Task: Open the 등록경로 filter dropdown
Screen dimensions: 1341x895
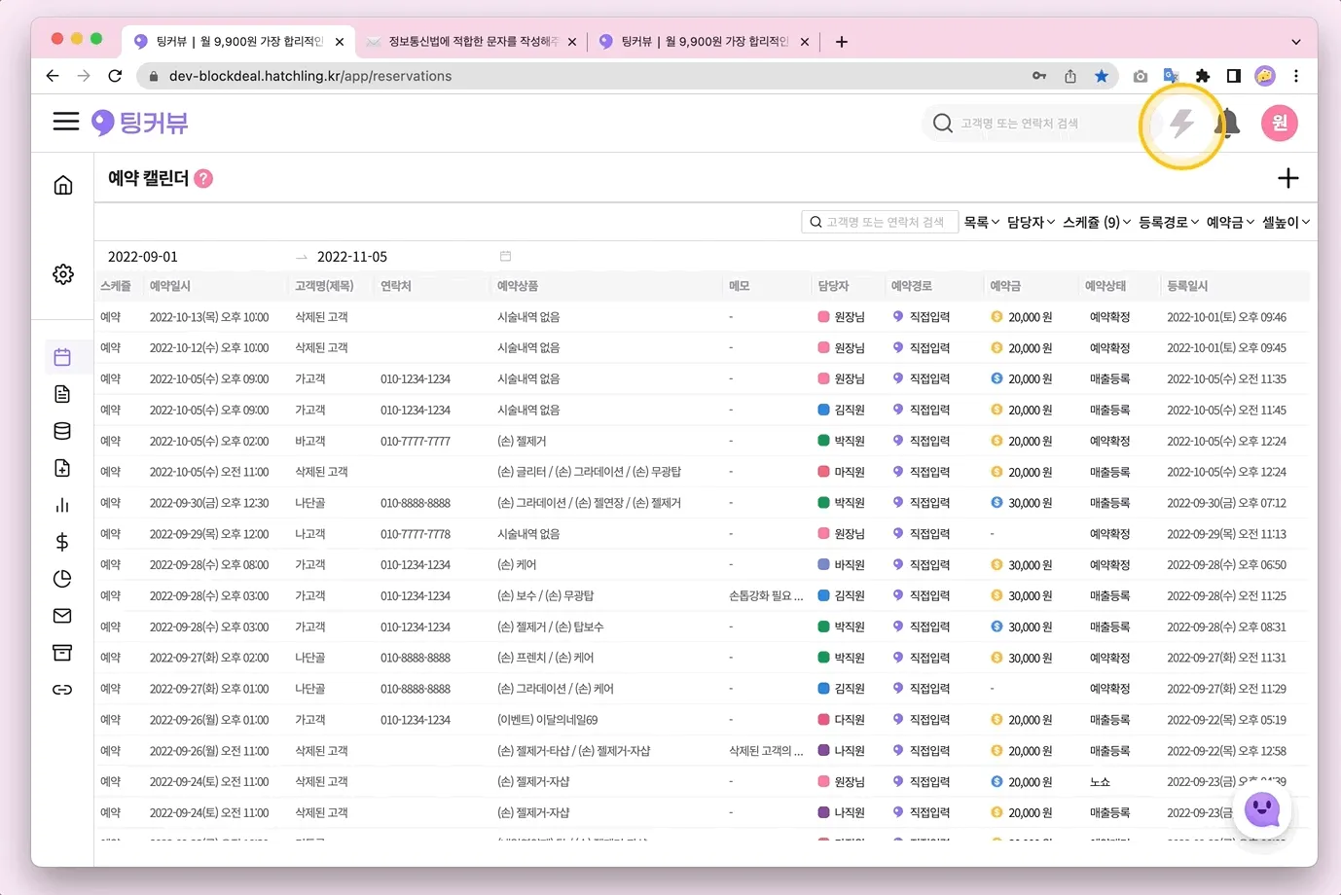Action: pyautogui.click(x=1168, y=223)
